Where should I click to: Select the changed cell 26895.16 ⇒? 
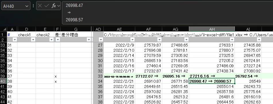click(x=175, y=76)
